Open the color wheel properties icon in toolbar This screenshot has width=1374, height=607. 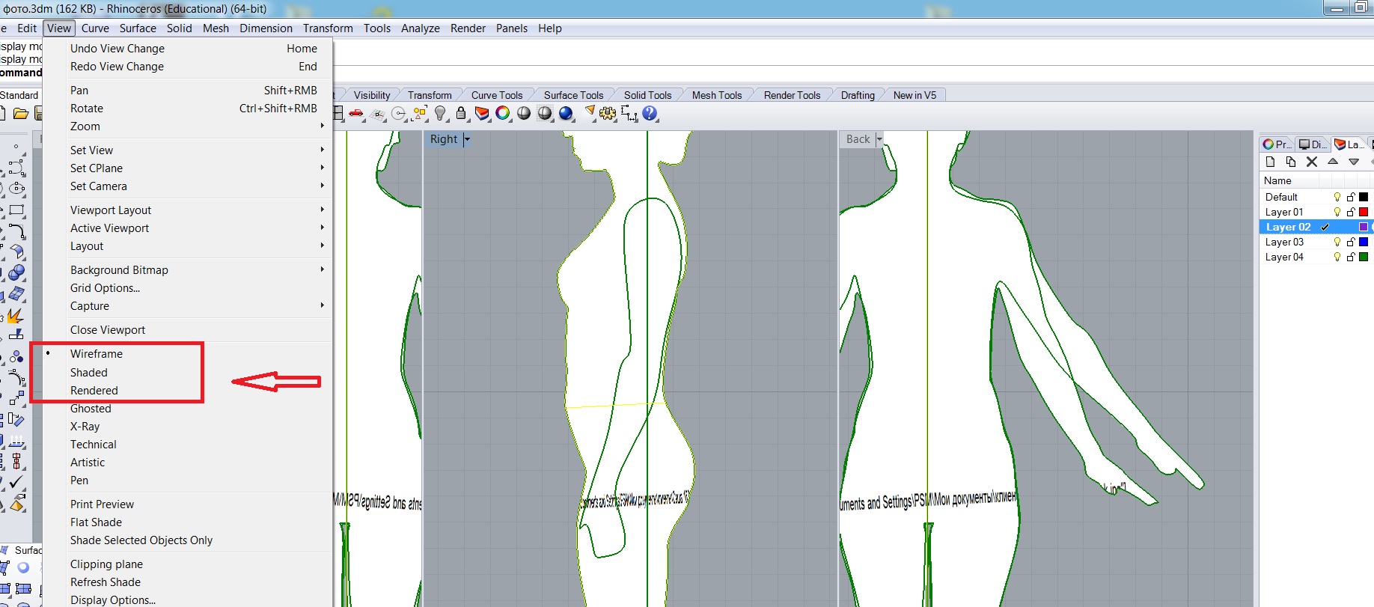(x=503, y=113)
